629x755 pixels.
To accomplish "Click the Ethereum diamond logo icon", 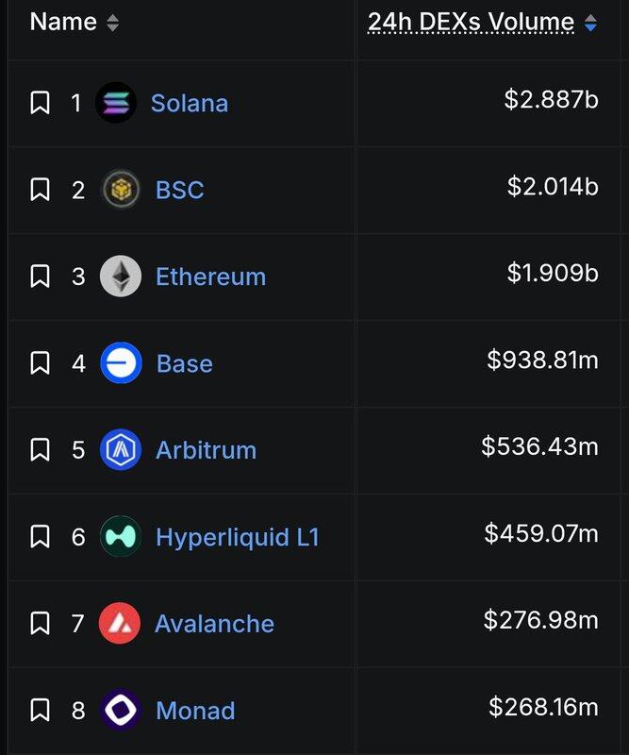I will [x=121, y=277].
